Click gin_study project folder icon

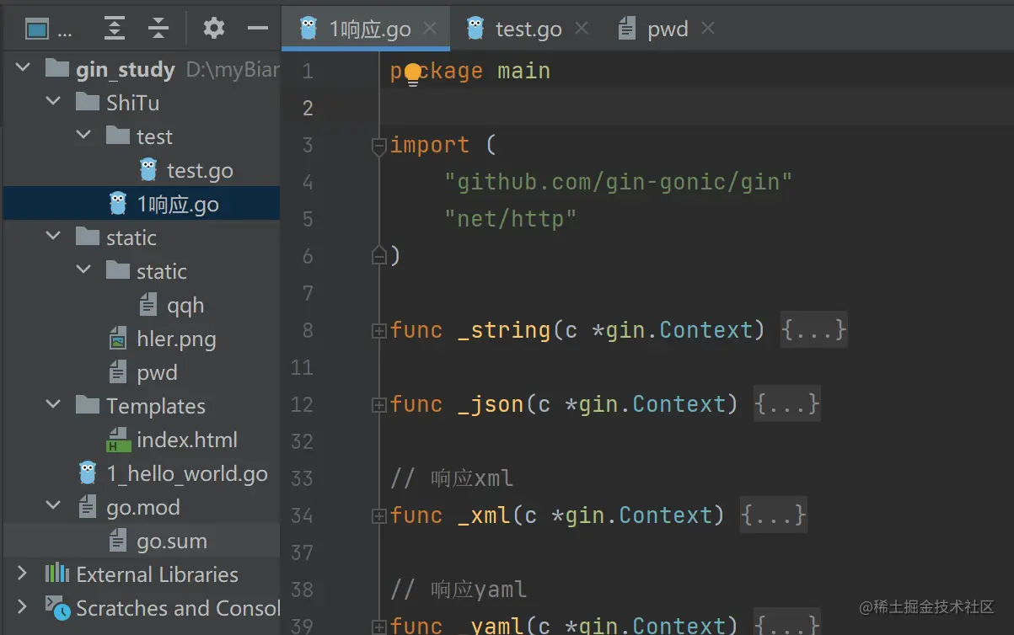point(56,69)
